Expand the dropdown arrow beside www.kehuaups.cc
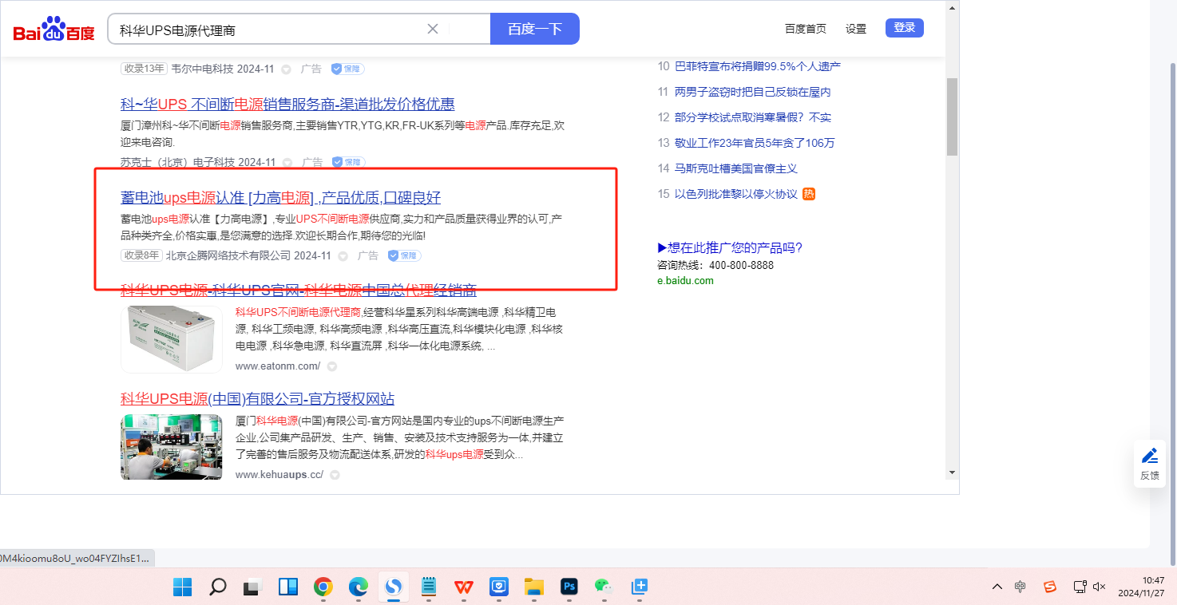The height and width of the screenshot is (605, 1177). 335,475
